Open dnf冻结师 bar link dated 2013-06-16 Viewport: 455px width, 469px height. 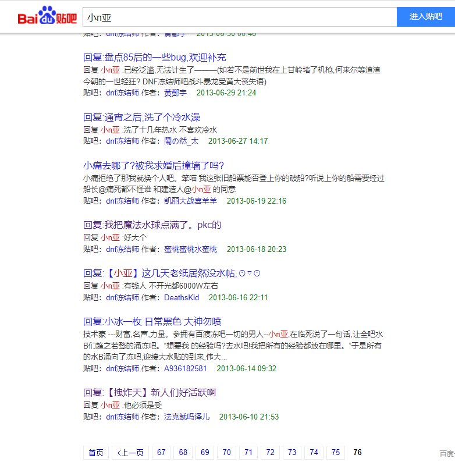(x=122, y=297)
